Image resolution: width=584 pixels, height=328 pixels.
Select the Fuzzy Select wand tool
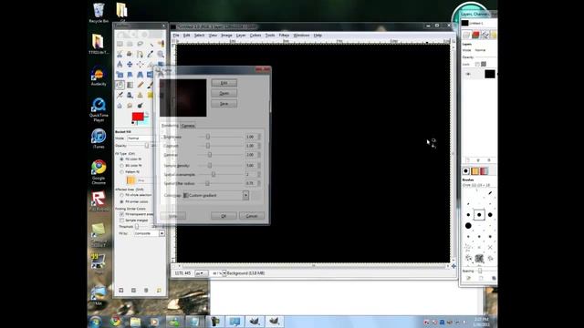151,45
